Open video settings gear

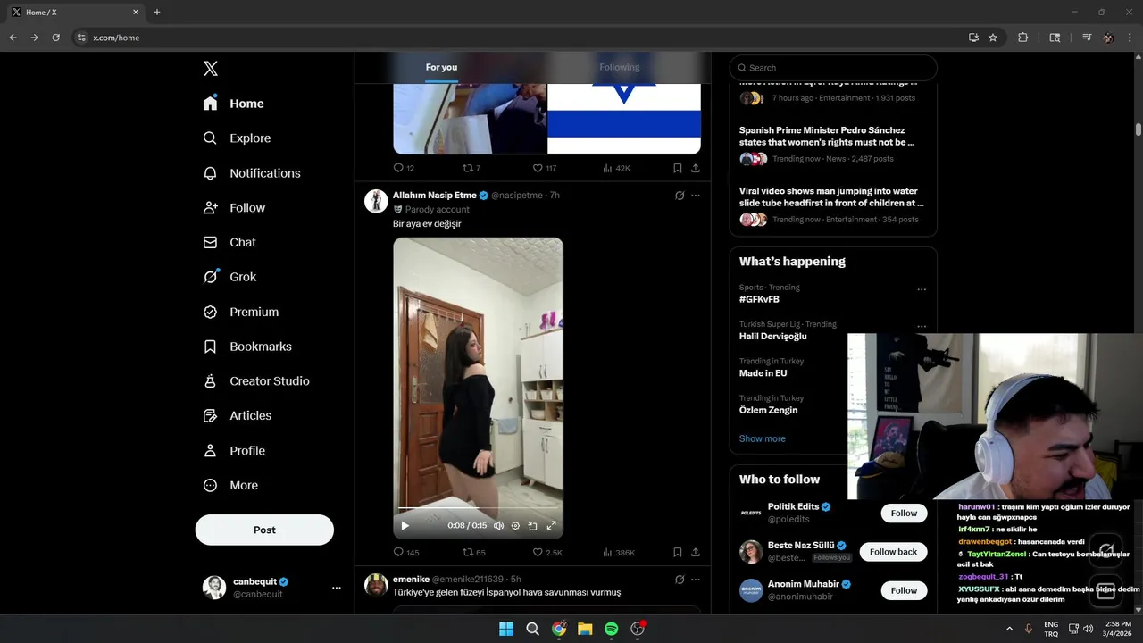click(x=515, y=526)
